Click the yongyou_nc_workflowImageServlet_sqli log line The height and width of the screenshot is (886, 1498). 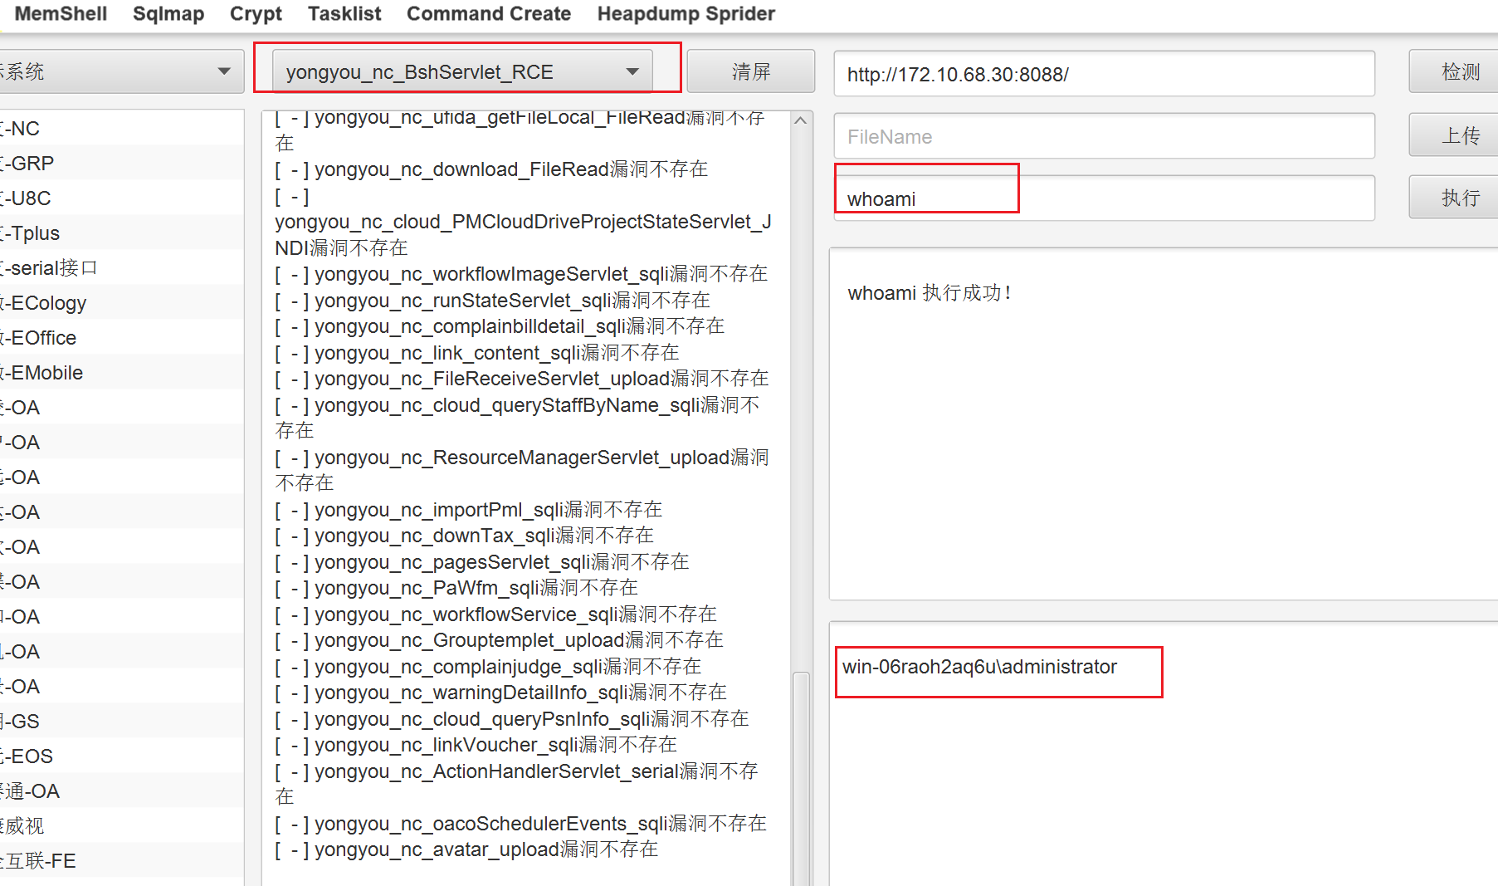(521, 274)
